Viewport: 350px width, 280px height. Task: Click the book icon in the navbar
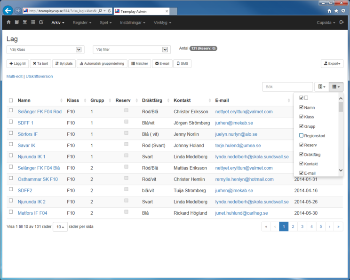16,23
